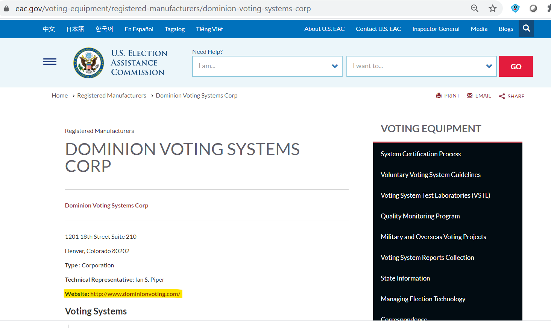This screenshot has width=551, height=328.
Task: Switch language to 日本語
Action: click(75, 29)
